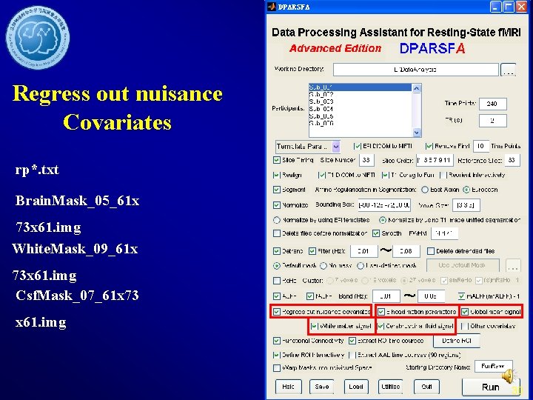
Task: Toggle the Slice Timing checkbox
Action: point(277,160)
